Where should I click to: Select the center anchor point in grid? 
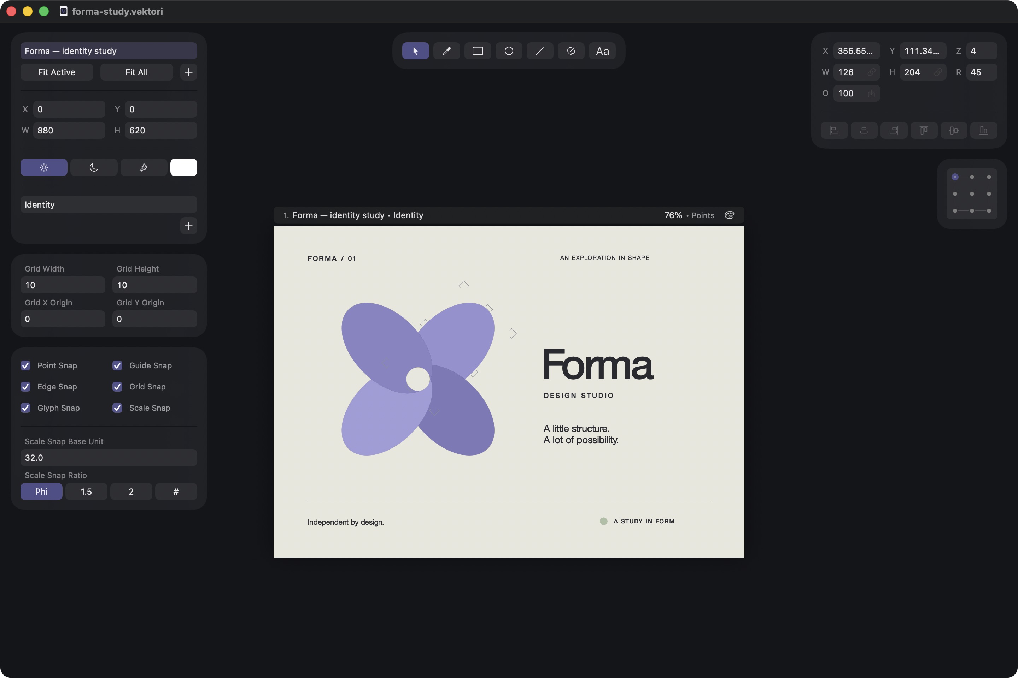(972, 194)
